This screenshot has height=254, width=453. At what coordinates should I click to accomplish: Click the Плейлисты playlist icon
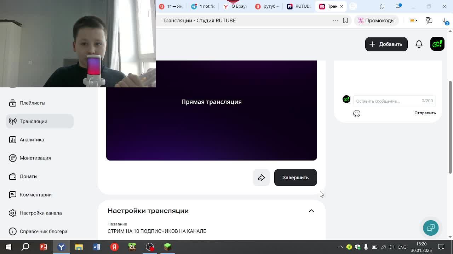coord(13,103)
